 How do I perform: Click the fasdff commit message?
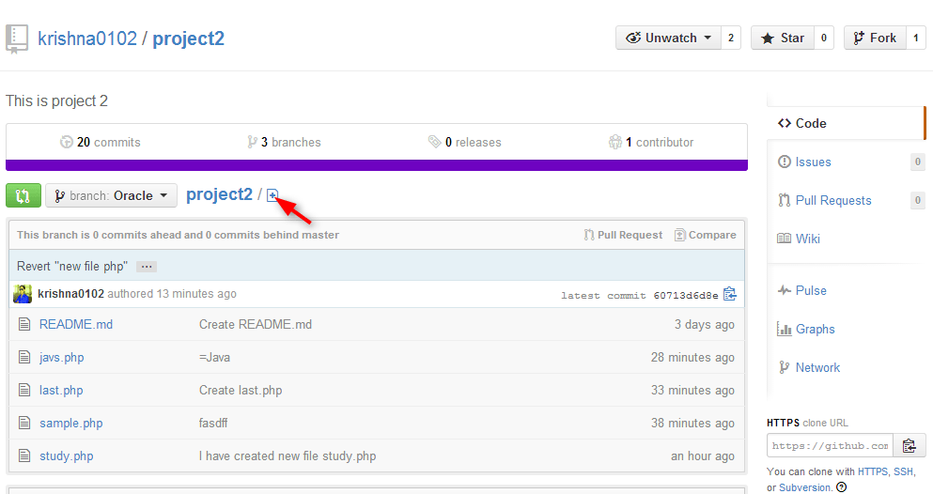pos(213,424)
